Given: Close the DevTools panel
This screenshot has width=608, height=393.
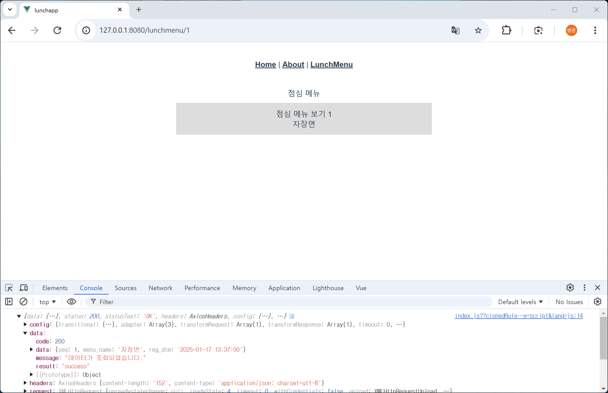Looking at the screenshot, I should pyautogui.click(x=598, y=288).
